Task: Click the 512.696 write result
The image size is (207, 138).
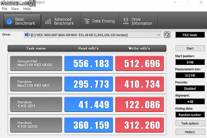Action: click(x=139, y=63)
